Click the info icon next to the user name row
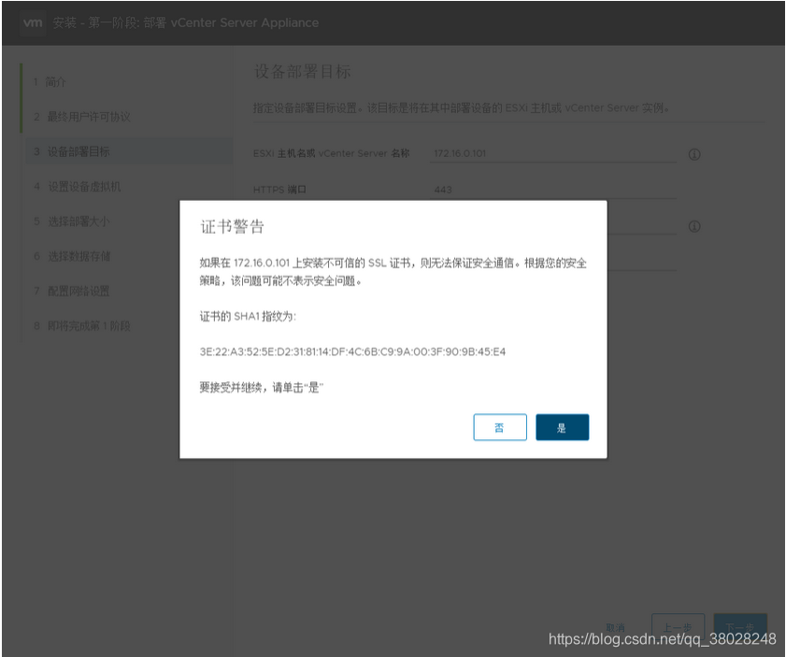Image resolution: width=786 pixels, height=657 pixels. [x=693, y=226]
